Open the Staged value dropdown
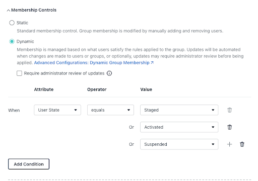This screenshot has width=258, height=181. point(179,110)
